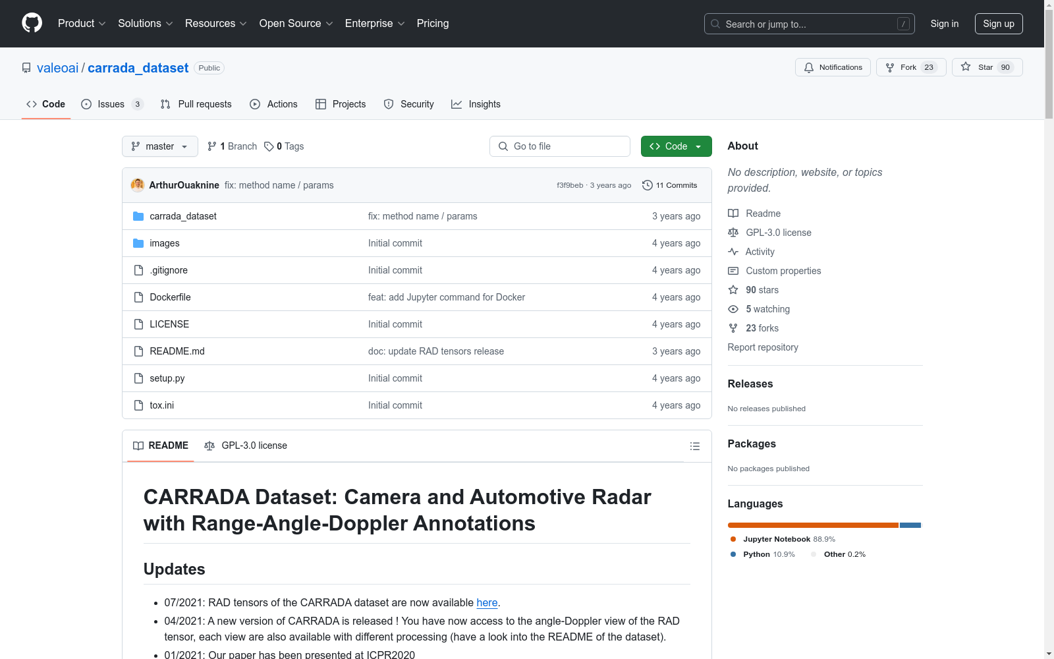Open the master branch selector
This screenshot has height=659, width=1054.
click(x=160, y=146)
